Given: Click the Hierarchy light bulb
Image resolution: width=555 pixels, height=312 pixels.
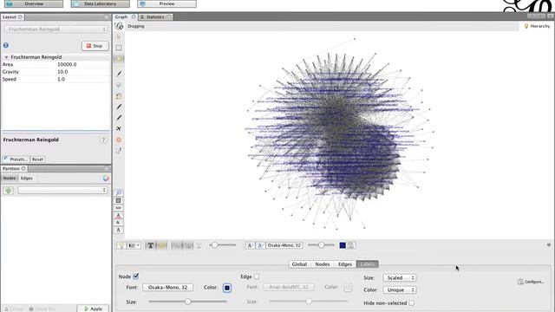Looking at the screenshot, I should pyautogui.click(x=526, y=26).
